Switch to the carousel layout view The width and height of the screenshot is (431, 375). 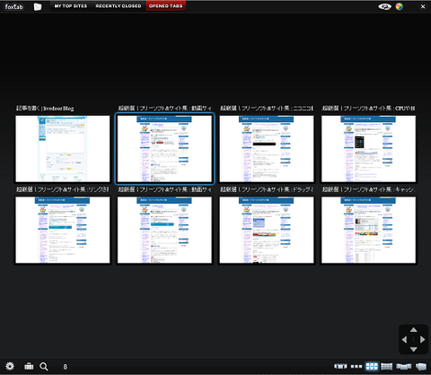pos(340,366)
